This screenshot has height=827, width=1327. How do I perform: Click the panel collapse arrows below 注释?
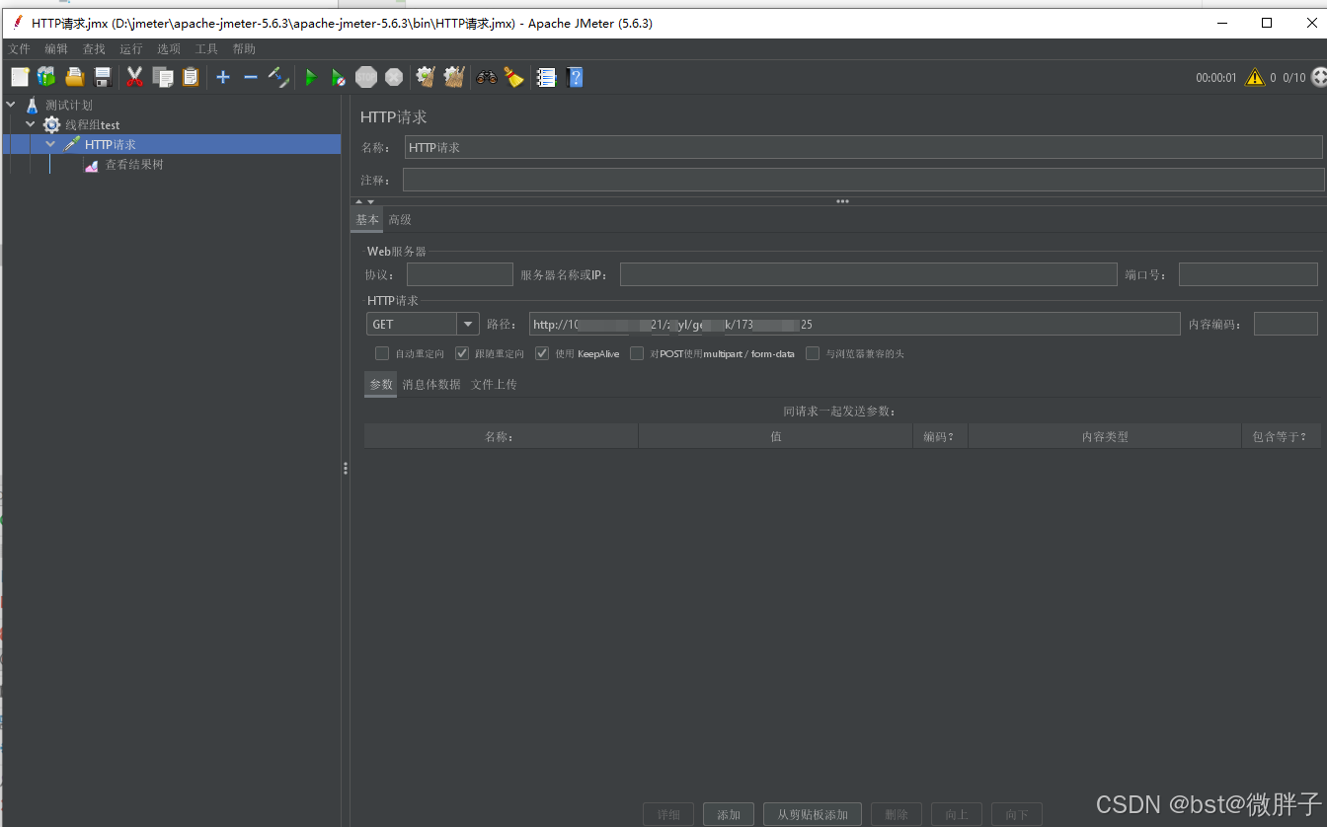pos(364,201)
